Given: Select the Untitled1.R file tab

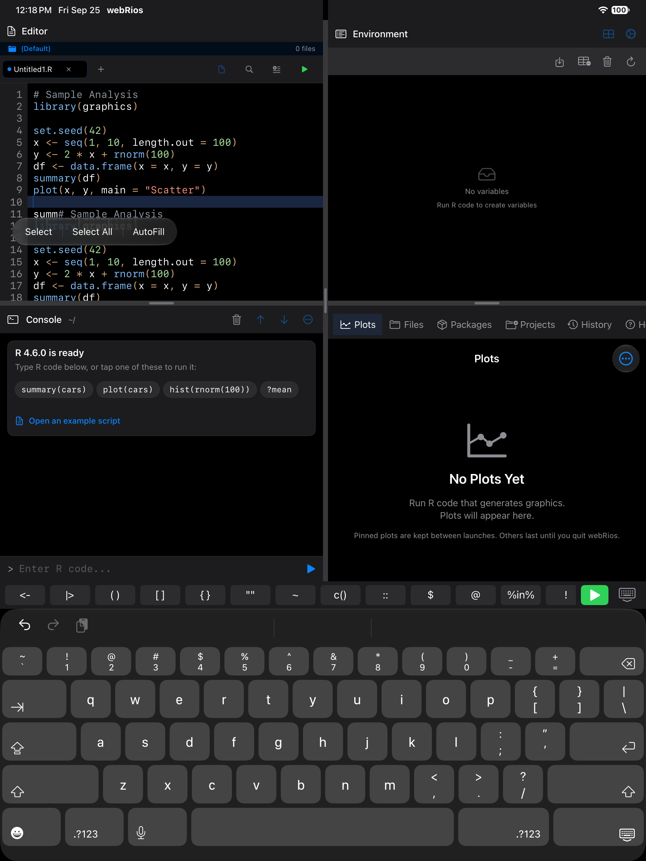Looking at the screenshot, I should (x=45, y=69).
